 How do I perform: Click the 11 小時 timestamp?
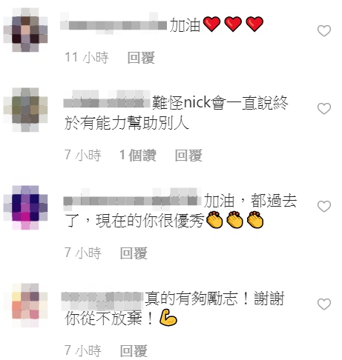point(87,58)
